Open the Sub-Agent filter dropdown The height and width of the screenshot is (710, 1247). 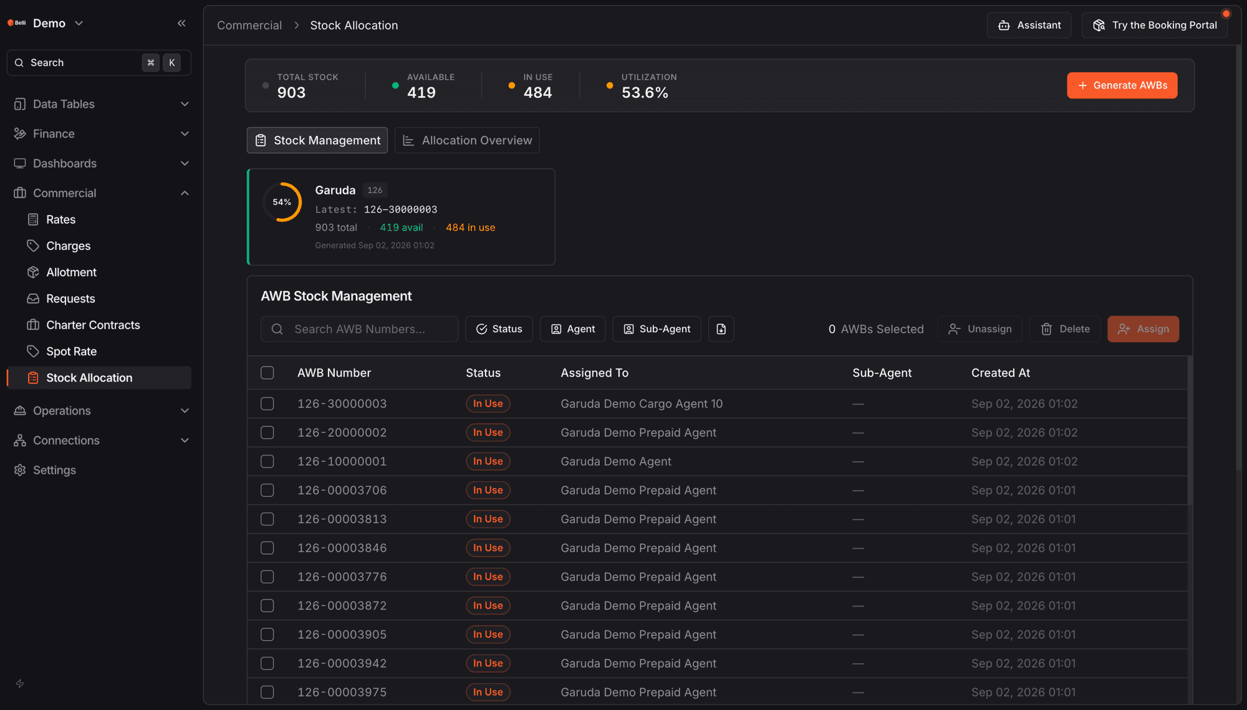pyautogui.click(x=657, y=329)
